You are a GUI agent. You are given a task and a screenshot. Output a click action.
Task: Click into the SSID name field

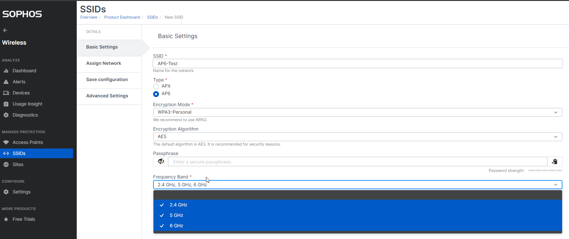pyautogui.click(x=357, y=63)
